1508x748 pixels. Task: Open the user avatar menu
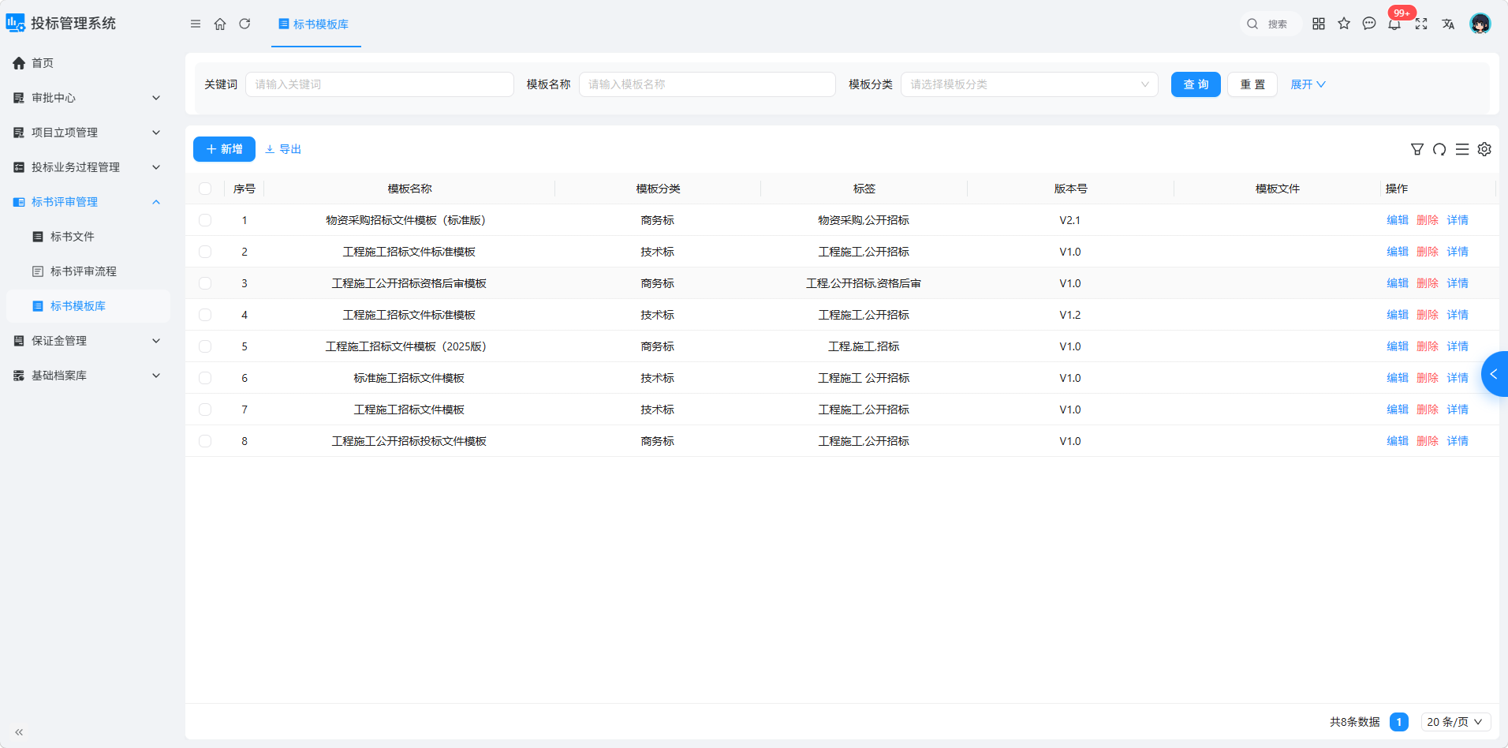click(1480, 24)
